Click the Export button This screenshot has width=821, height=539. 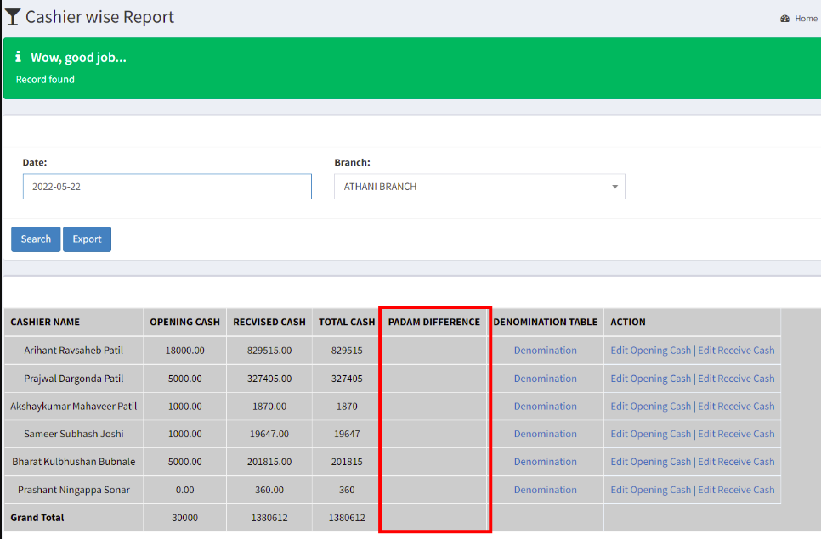tap(87, 239)
